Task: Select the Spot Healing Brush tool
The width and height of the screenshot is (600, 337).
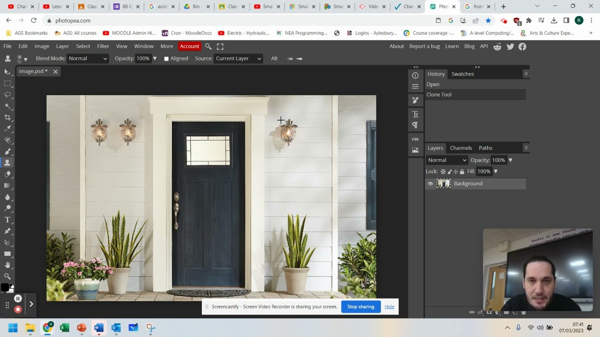Action: click(x=7, y=140)
